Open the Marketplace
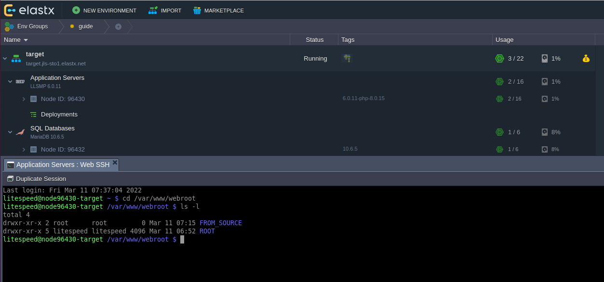604x282 pixels. click(x=218, y=10)
